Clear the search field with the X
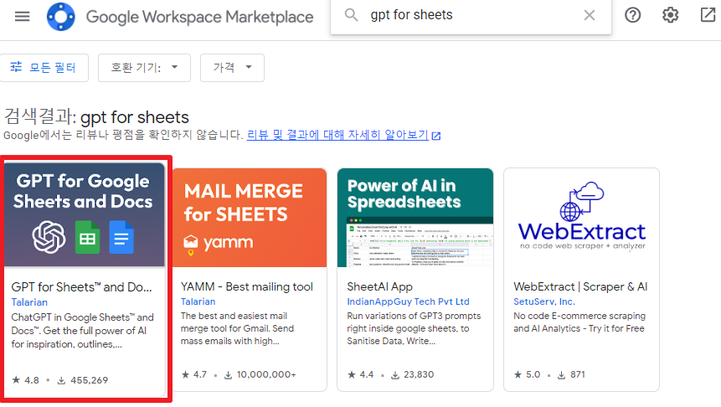The height and width of the screenshot is (407, 721). [x=590, y=15]
